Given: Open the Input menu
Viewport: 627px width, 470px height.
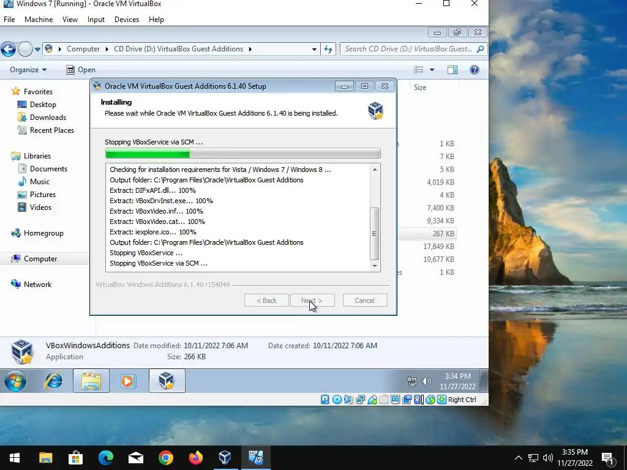Looking at the screenshot, I should (96, 20).
